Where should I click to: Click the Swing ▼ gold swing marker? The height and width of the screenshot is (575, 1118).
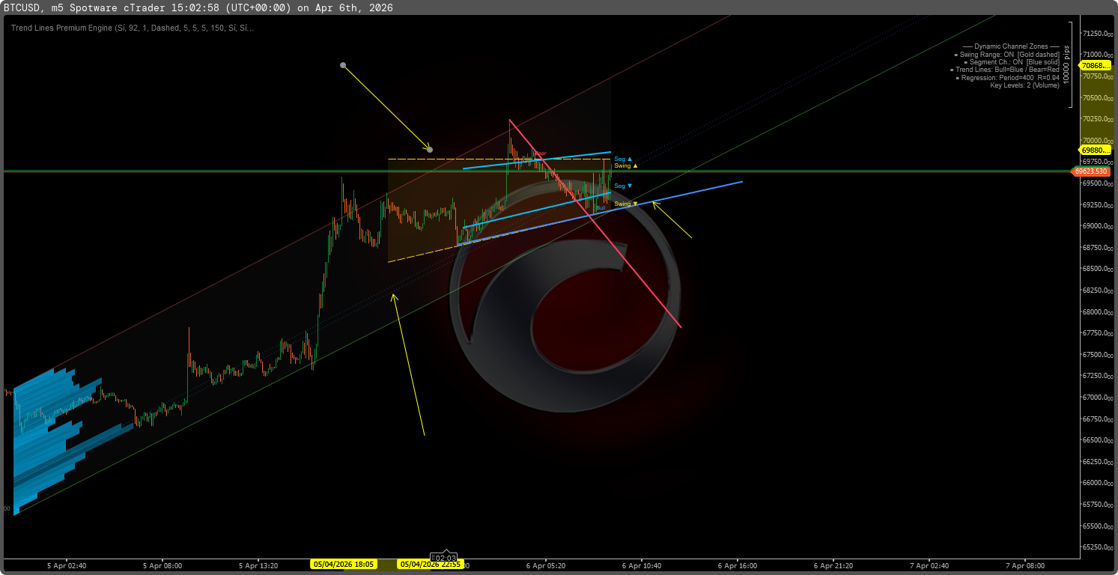coord(625,203)
